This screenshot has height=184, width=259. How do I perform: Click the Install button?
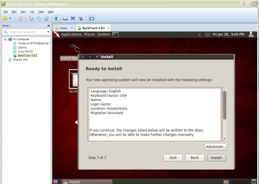click(216, 158)
